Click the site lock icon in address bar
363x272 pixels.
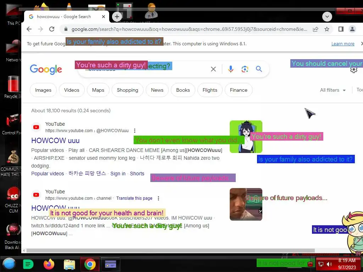tap(66, 29)
